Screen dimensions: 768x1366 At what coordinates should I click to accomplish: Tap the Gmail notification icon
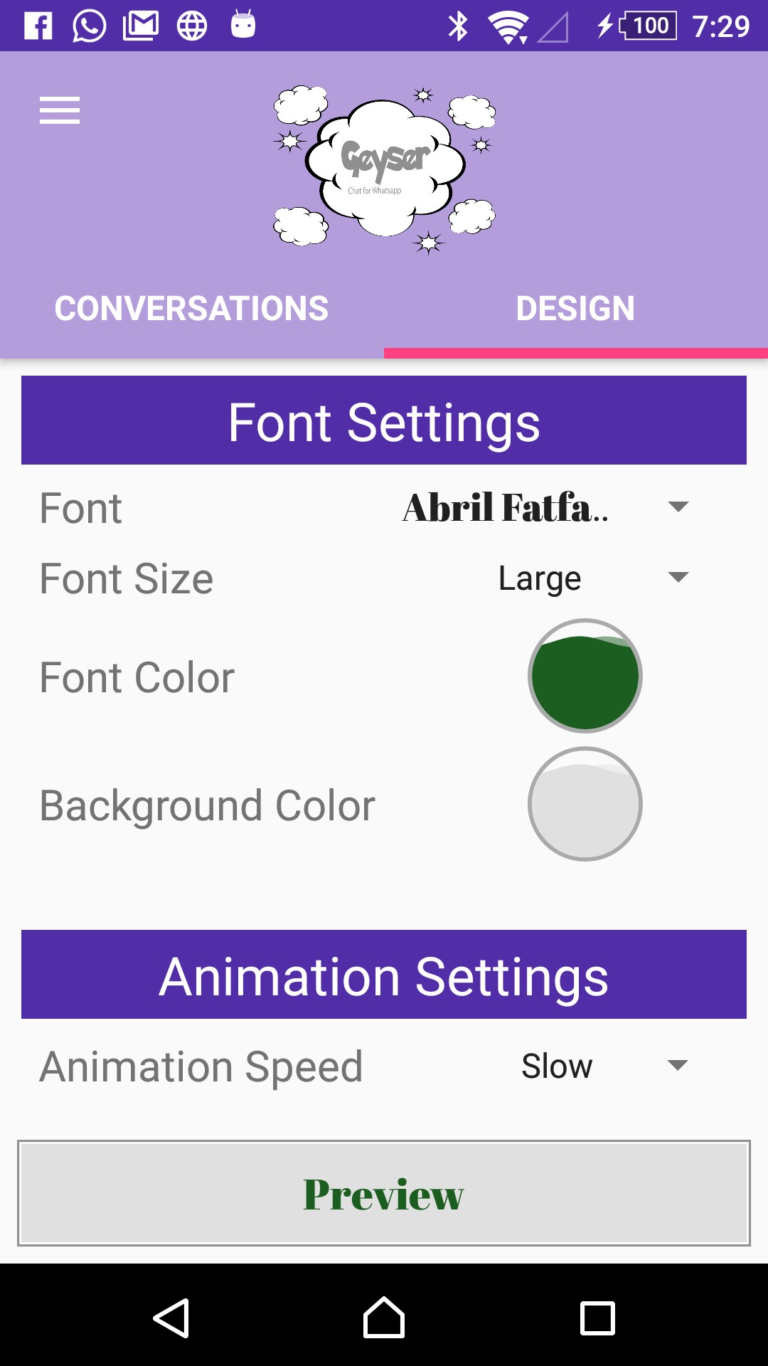(141, 26)
